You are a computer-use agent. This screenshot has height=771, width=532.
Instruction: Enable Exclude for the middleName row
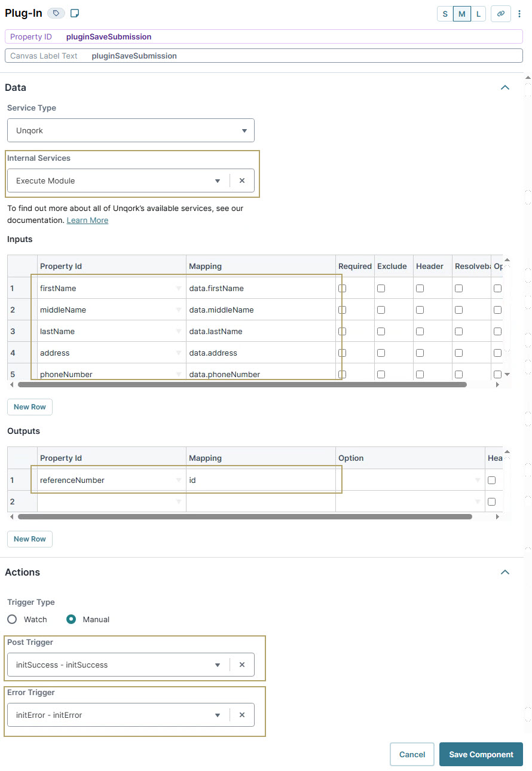(381, 310)
